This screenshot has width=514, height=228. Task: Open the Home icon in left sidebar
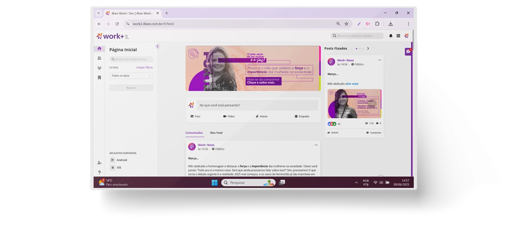click(x=99, y=48)
